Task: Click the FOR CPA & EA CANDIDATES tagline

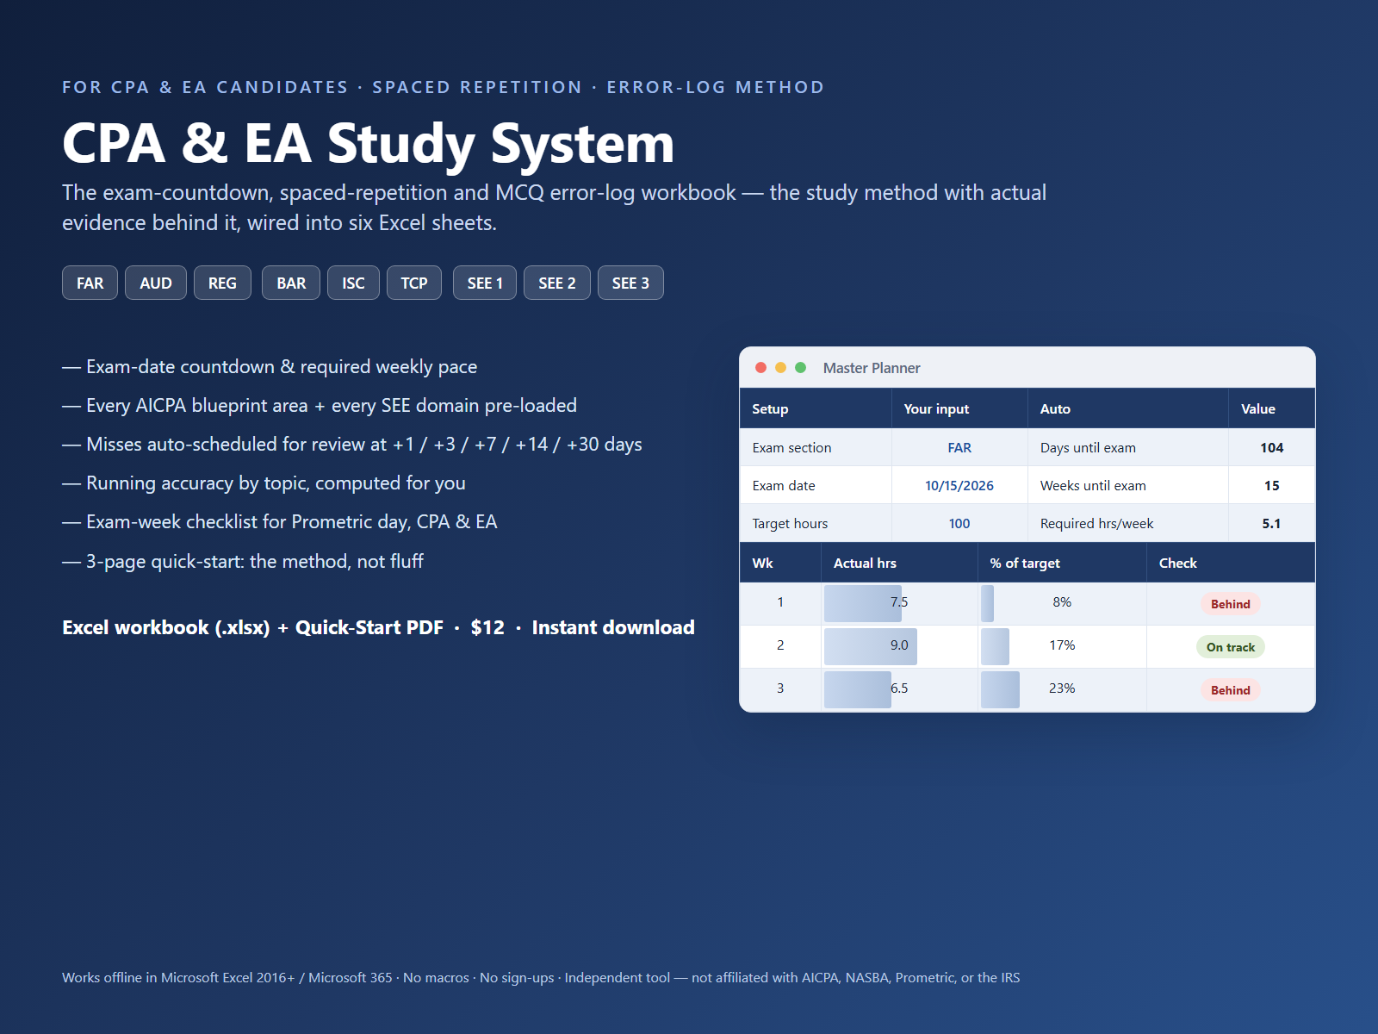Action: coord(443,87)
